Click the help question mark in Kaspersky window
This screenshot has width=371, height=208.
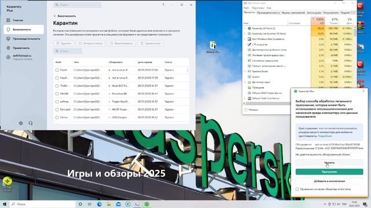163,5
